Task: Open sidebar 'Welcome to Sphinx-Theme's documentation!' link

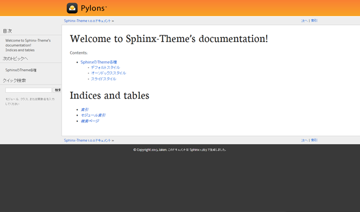Action: click(28, 43)
